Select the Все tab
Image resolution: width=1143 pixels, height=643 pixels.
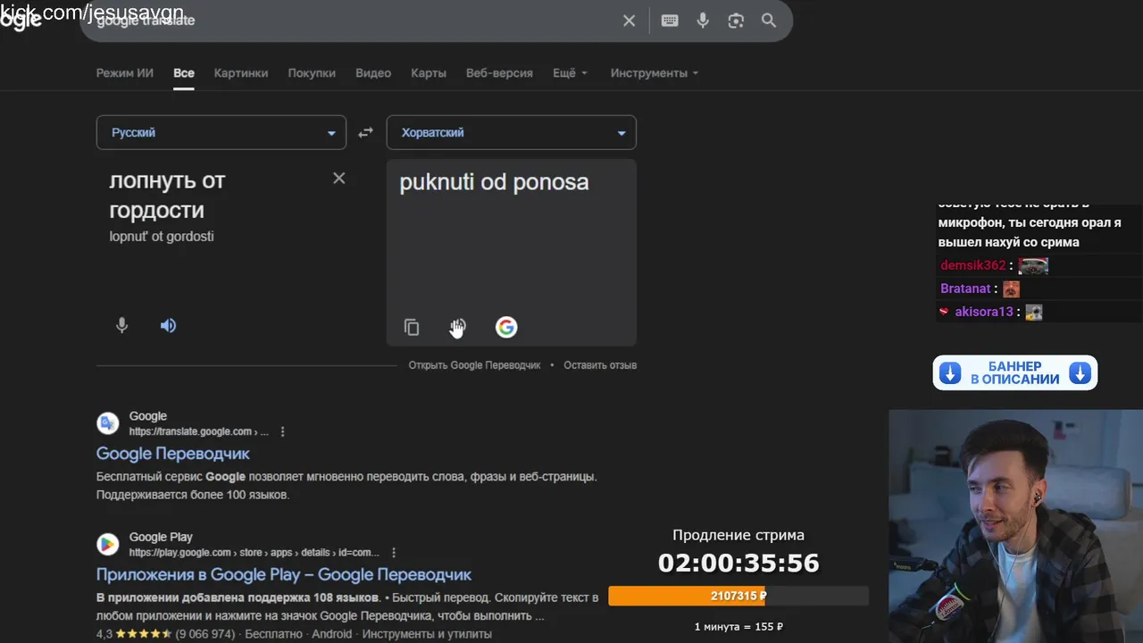coord(184,73)
